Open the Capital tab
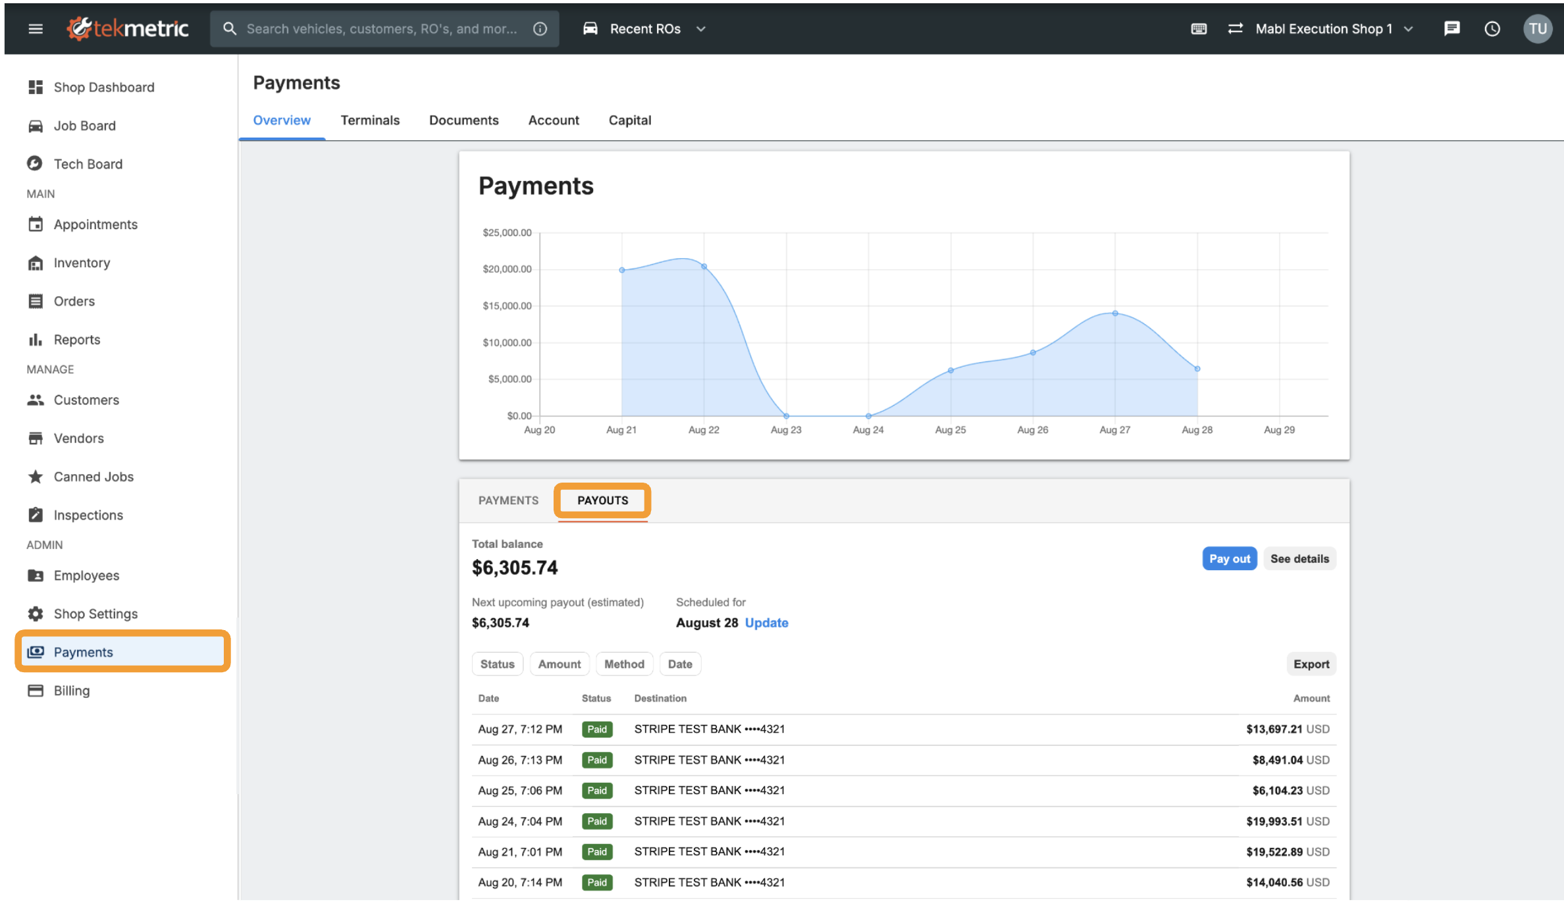Image resolution: width=1564 pixels, height=902 pixels. 629,120
